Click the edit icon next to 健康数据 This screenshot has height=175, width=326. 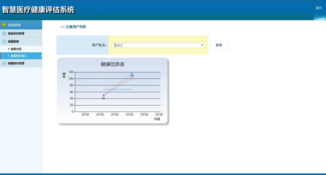coord(4,41)
